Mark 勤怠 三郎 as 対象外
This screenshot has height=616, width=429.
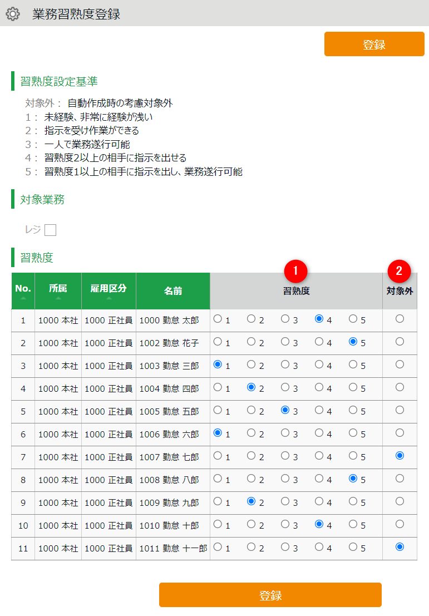pyautogui.click(x=400, y=364)
